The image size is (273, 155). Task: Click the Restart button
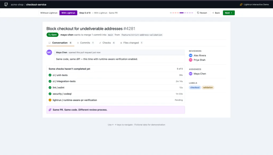click(202, 13)
